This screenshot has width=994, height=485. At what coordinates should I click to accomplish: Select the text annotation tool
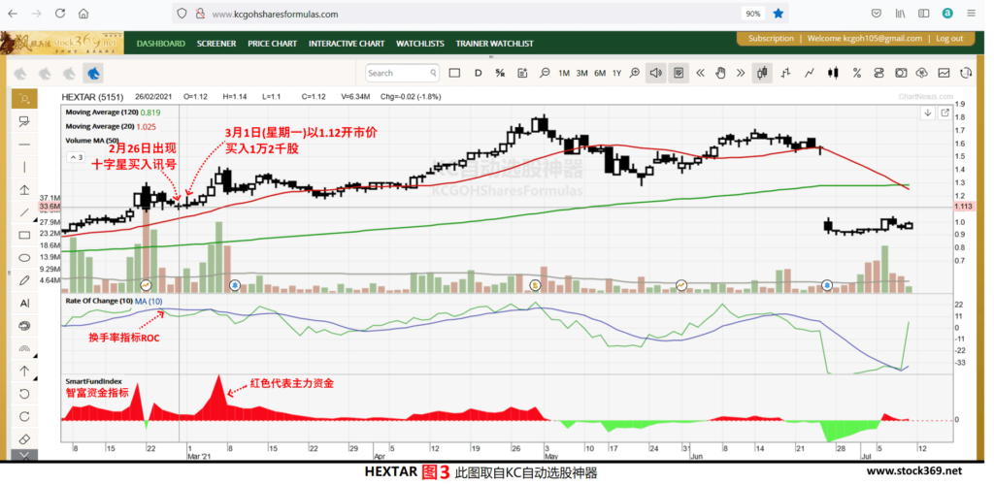click(24, 304)
